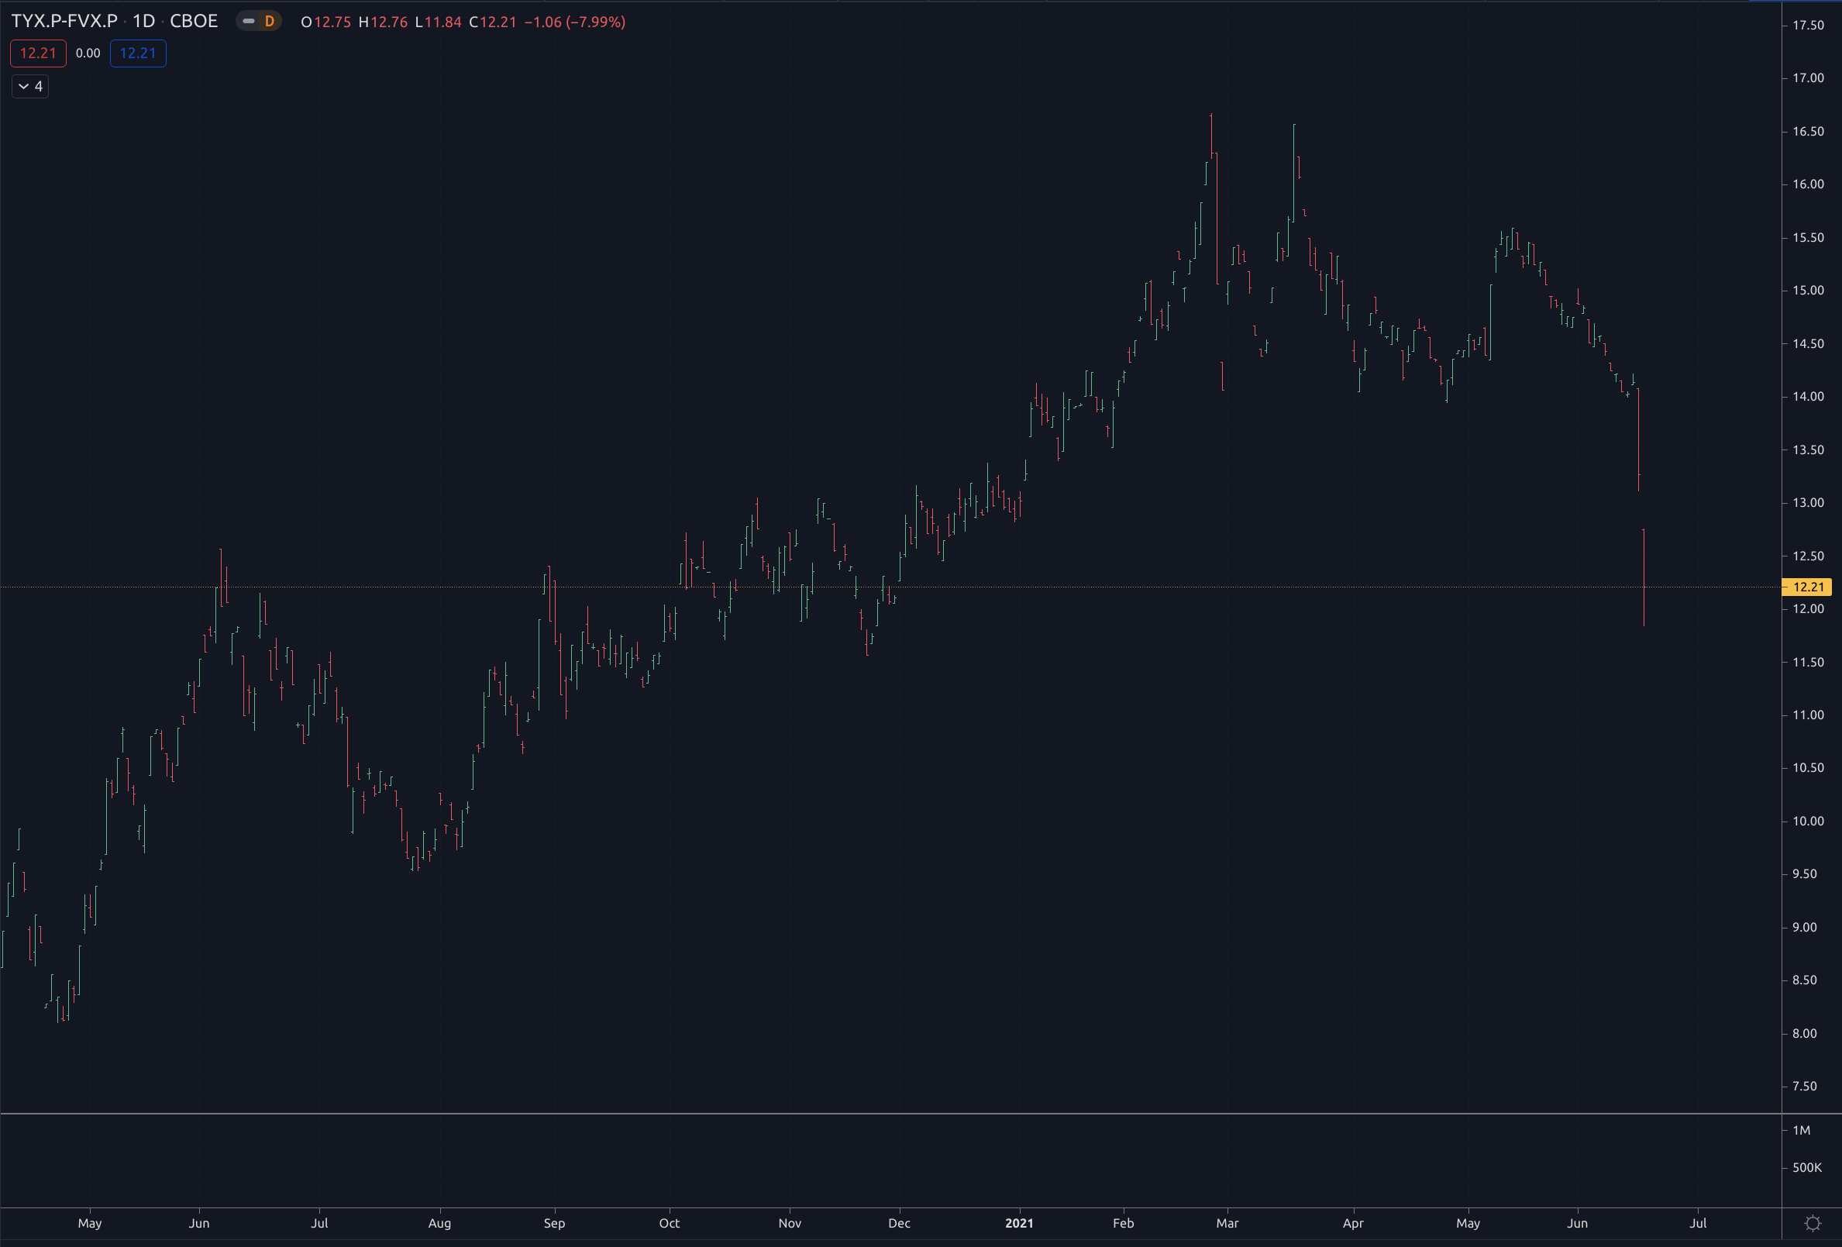Click the 10.50 price axis label
Screen dimensions: 1842x1247
[1808, 768]
